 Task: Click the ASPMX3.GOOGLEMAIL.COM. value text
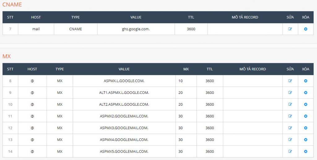tap(124, 128)
